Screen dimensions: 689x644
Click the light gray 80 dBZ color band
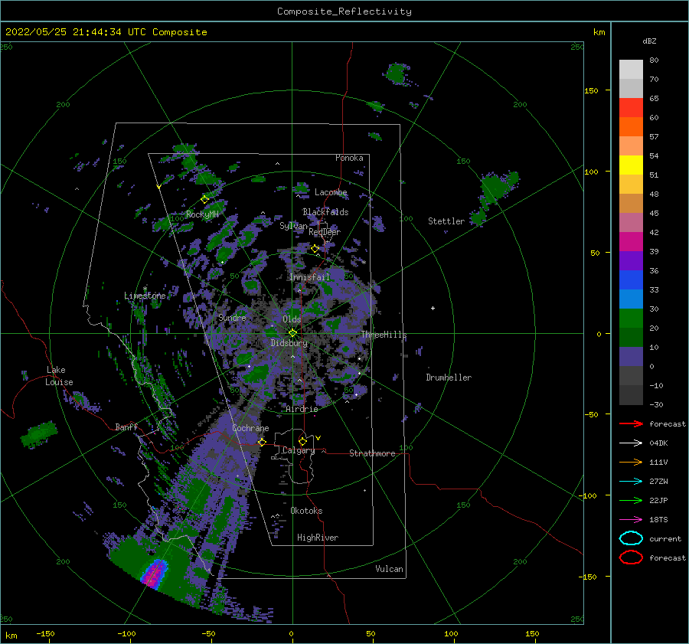pyautogui.click(x=631, y=69)
